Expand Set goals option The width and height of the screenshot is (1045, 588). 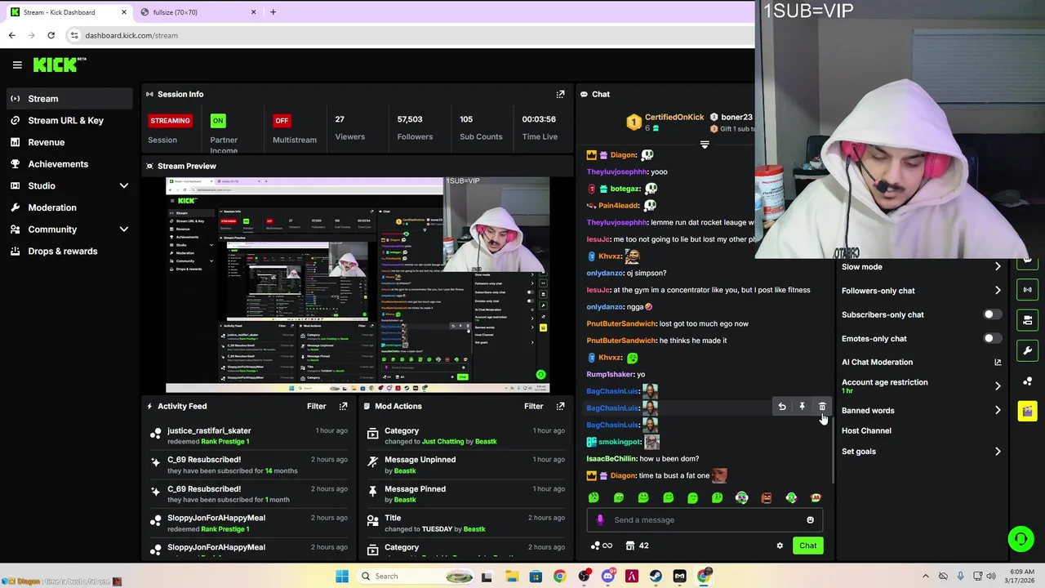coord(921,451)
